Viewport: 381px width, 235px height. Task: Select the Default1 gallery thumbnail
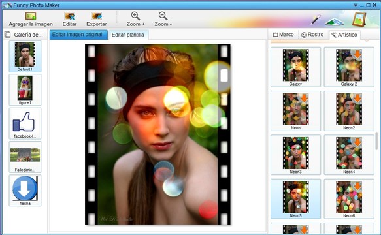coord(25,56)
